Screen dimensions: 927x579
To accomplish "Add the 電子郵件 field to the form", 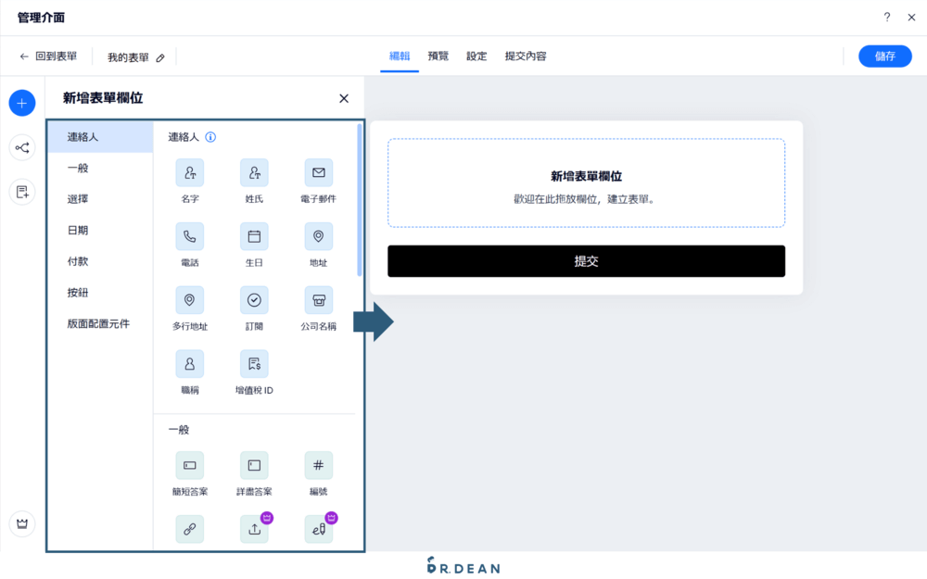I will coord(318,172).
